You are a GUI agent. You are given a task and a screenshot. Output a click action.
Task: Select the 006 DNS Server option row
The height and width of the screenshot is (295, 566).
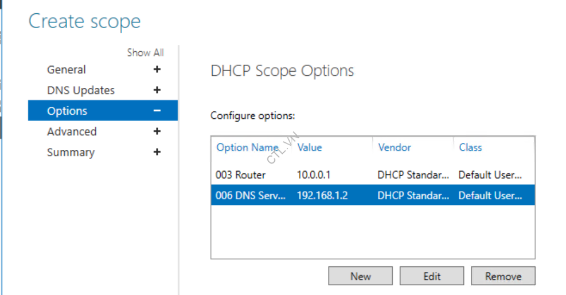251,196
